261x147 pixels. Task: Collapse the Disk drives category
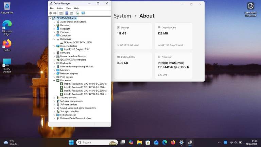[54, 39]
